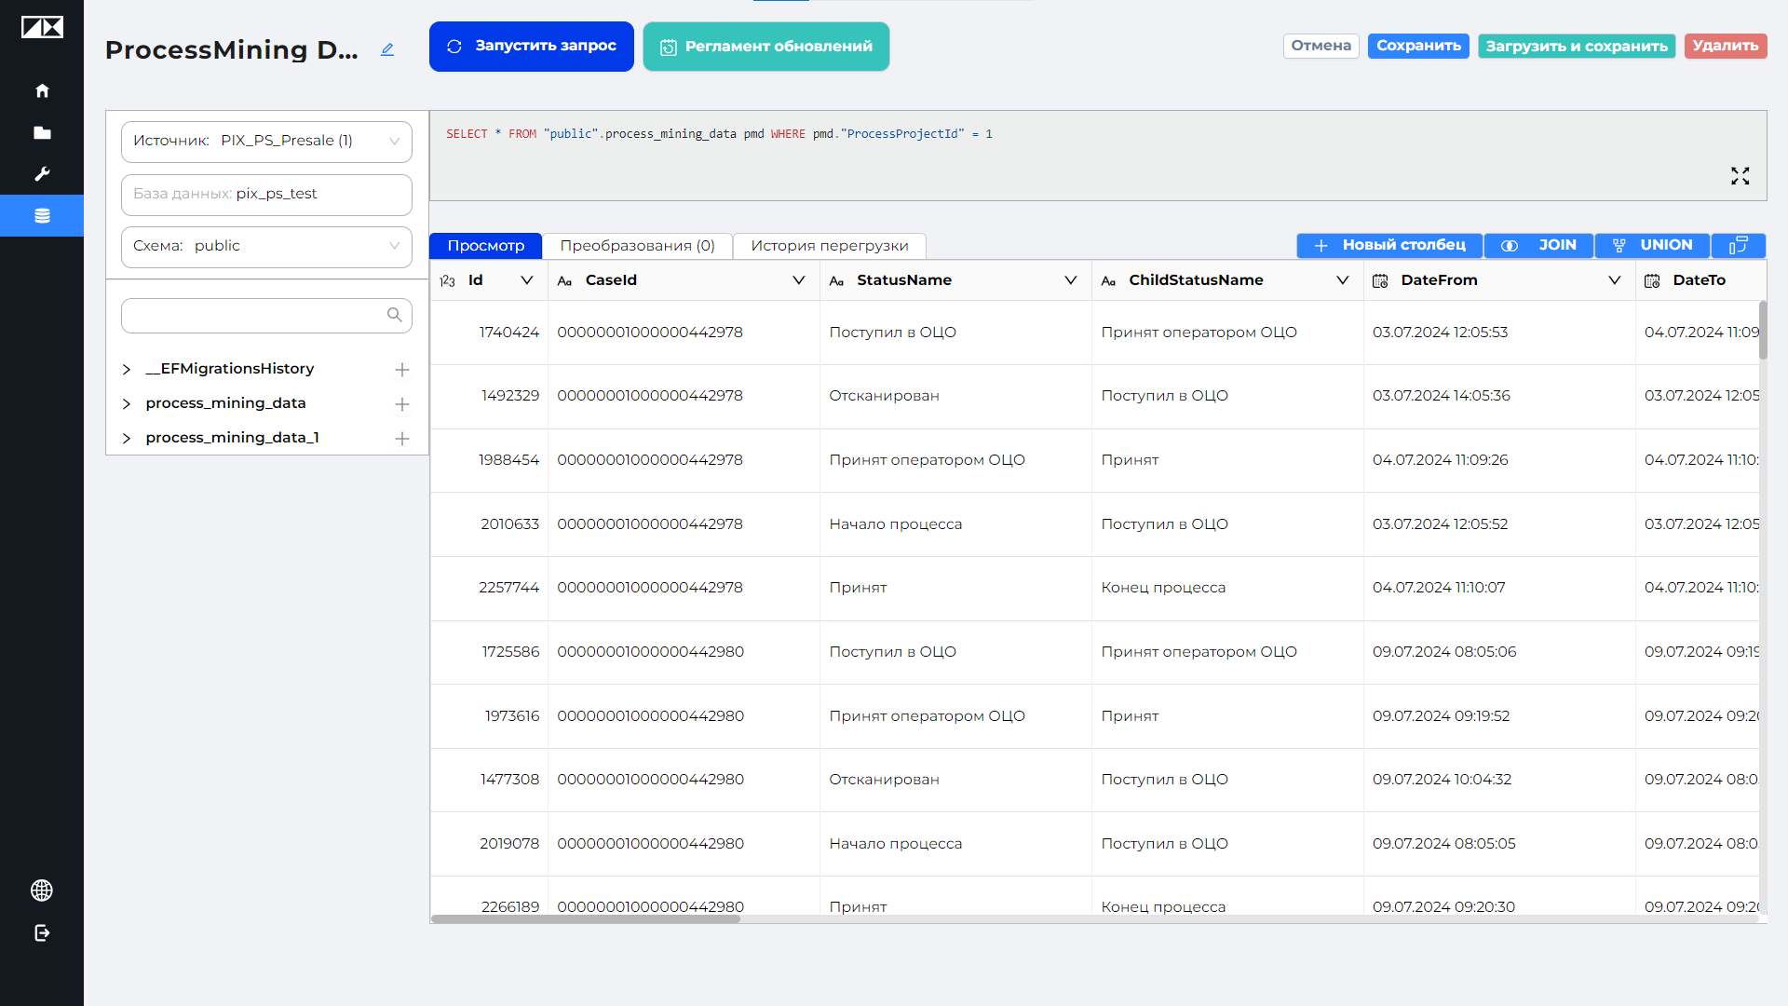Switch language with the globe icon
The height and width of the screenshot is (1006, 1788).
coord(42,890)
